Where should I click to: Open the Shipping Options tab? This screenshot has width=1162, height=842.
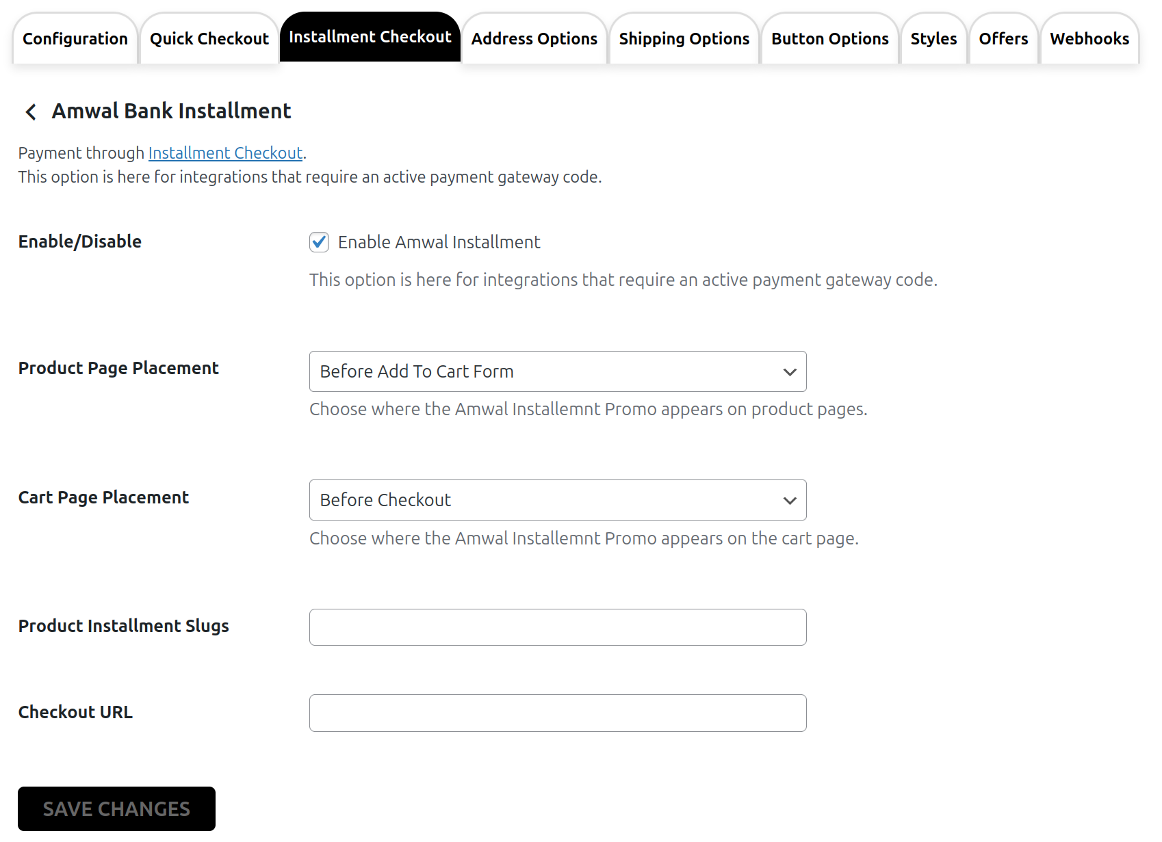click(684, 39)
